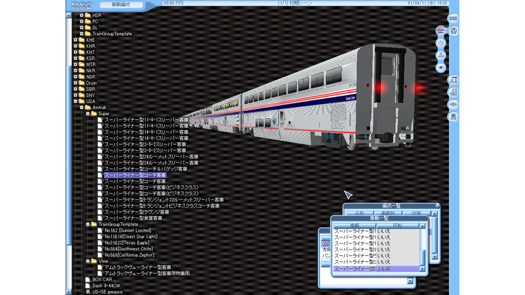Click the 車輌数 column header in 編成一覧
525x295 pixels.
pyautogui.click(x=388, y=213)
